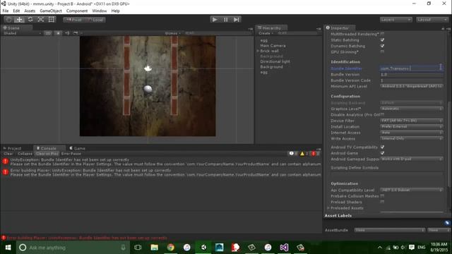Image resolution: width=452 pixels, height=254 pixels.
Task: Toggle Dynamic Batching checkbox
Action: click(382, 46)
